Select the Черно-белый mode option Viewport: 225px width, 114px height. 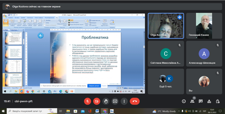tap(76, 25)
